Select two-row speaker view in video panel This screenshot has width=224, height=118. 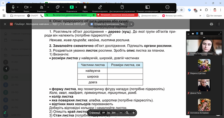pyautogui.click(x=197, y=33)
